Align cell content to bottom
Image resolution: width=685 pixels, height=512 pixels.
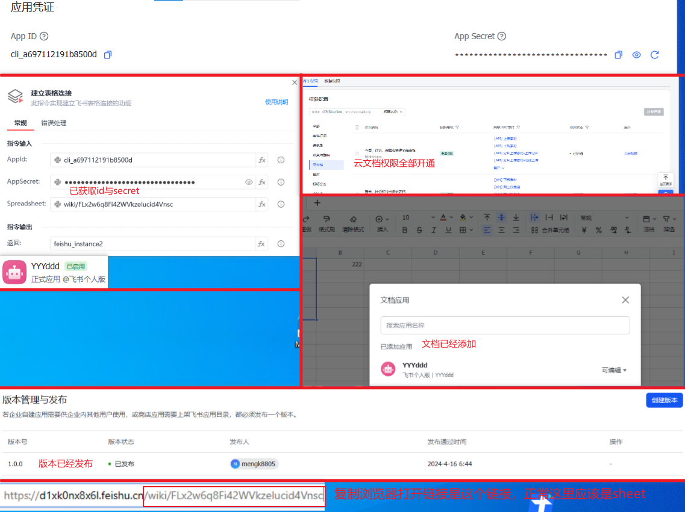click(516, 217)
